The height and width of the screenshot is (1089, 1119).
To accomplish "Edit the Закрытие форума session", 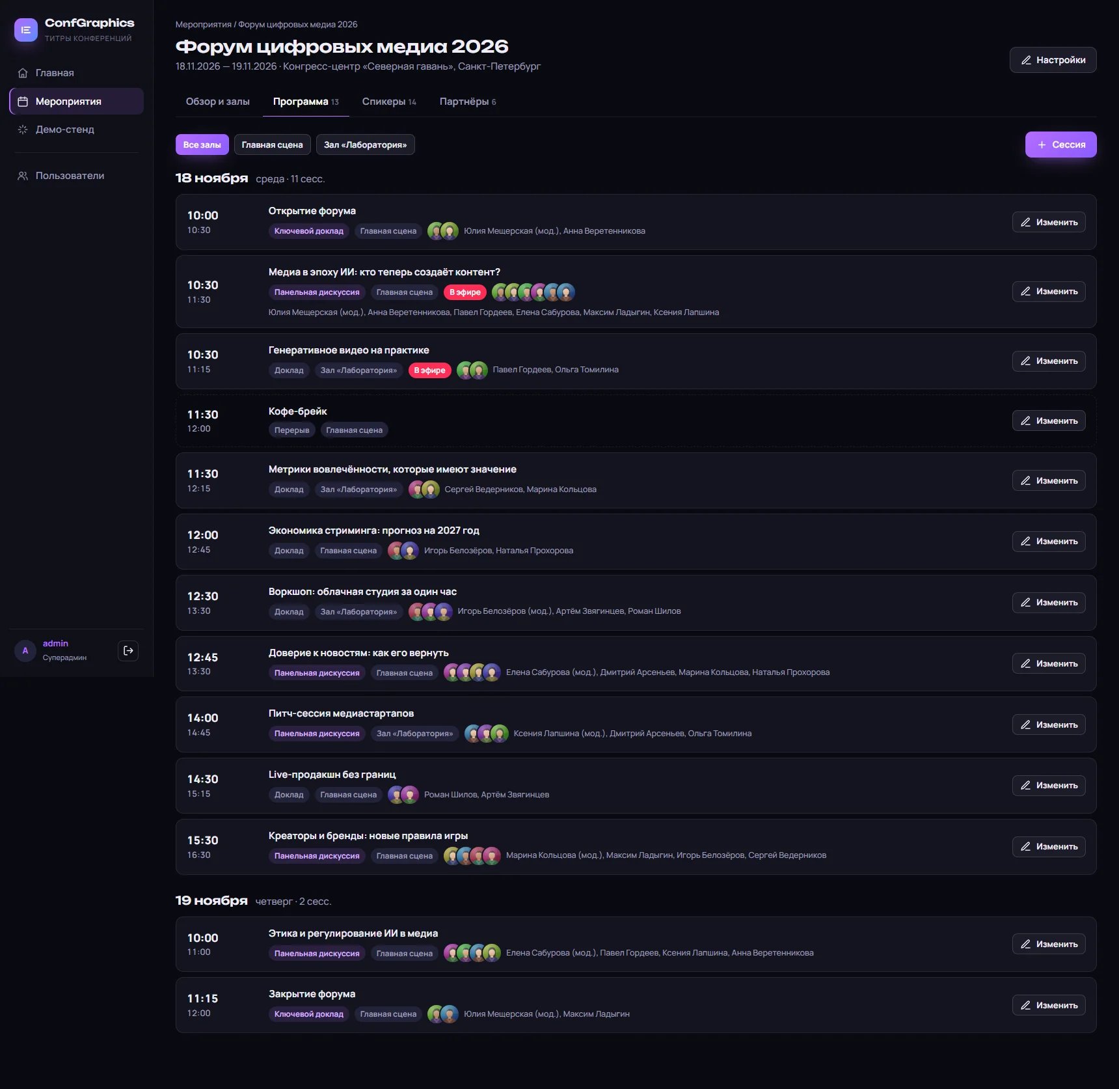I will pyautogui.click(x=1049, y=1005).
